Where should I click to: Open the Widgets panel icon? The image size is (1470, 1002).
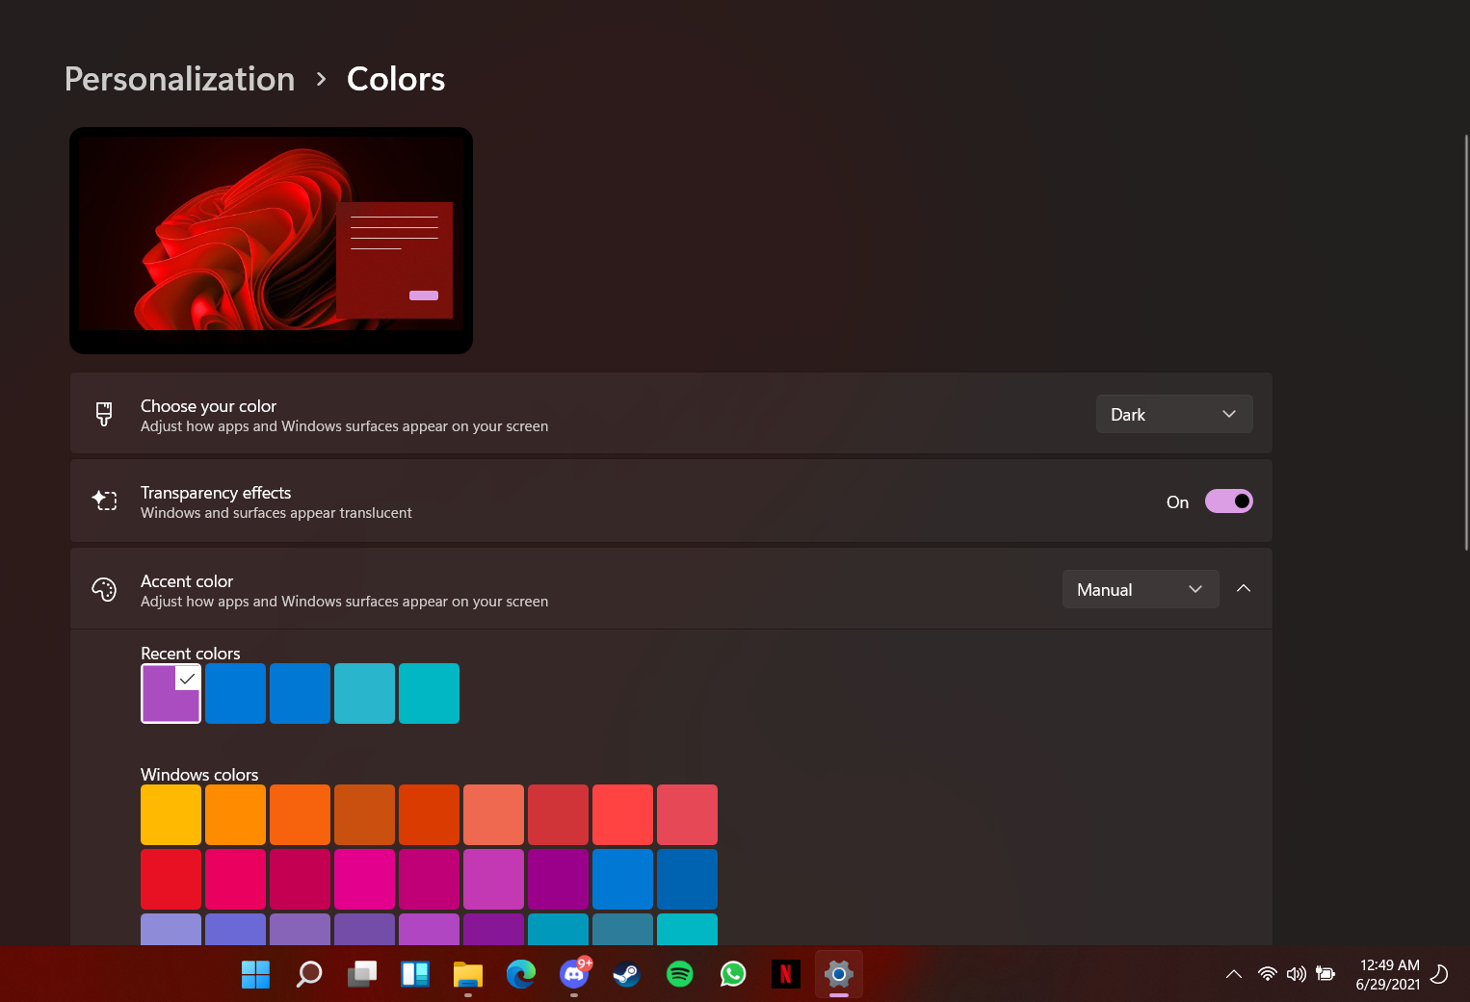[414, 974]
